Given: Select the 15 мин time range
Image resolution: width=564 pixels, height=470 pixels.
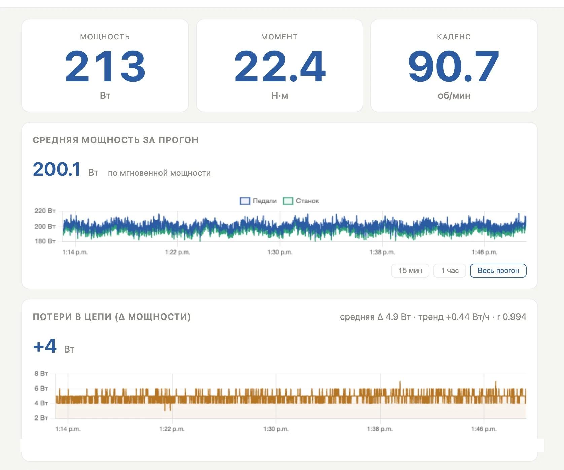Looking at the screenshot, I should click(410, 271).
